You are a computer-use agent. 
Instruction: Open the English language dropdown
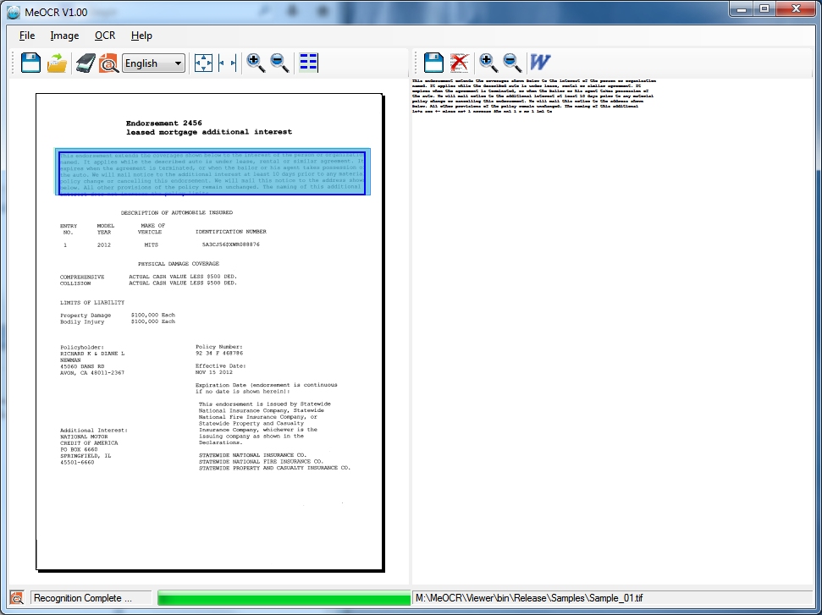tap(153, 63)
